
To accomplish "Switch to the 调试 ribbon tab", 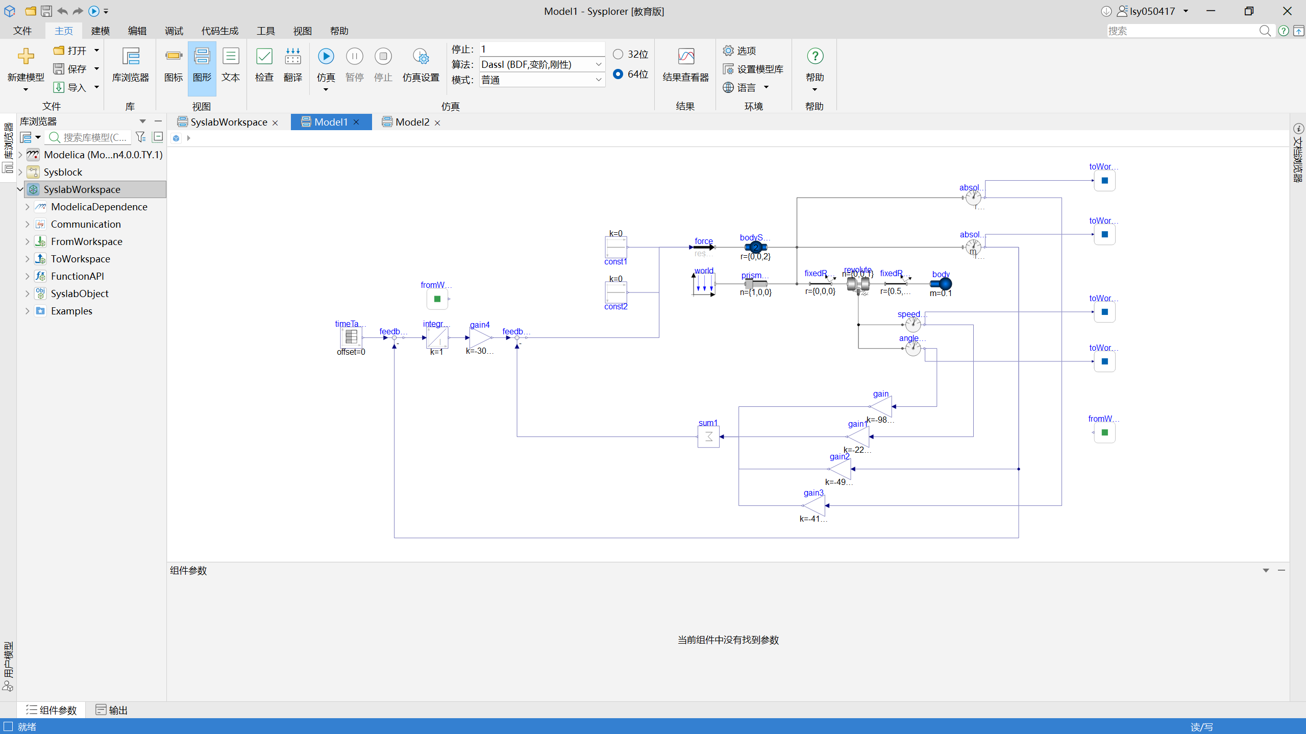I will point(174,31).
